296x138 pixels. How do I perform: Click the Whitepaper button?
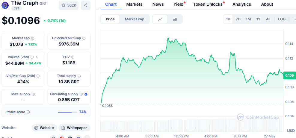pyautogui.click(x=74, y=128)
